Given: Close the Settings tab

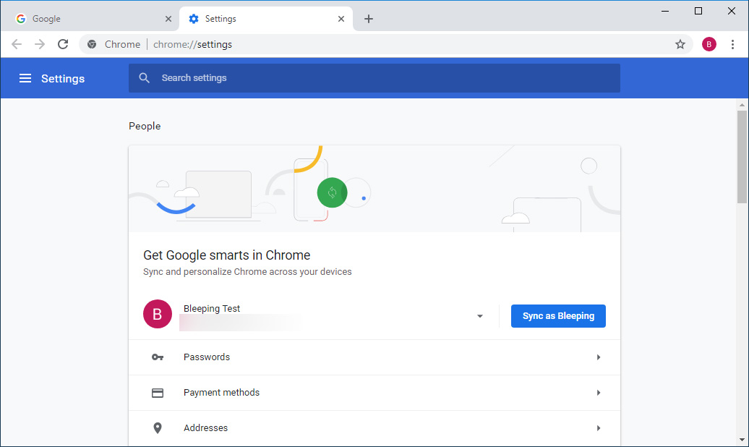Looking at the screenshot, I should tap(341, 19).
